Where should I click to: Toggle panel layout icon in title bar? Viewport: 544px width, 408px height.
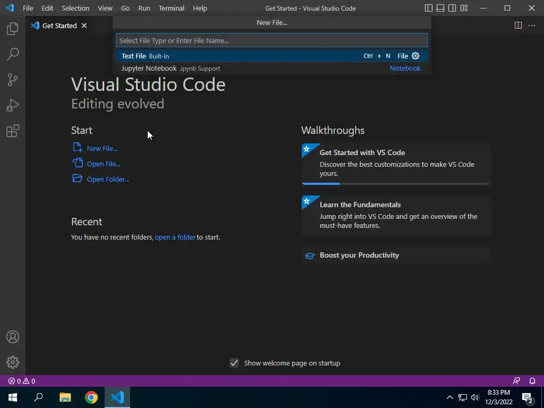(440, 8)
